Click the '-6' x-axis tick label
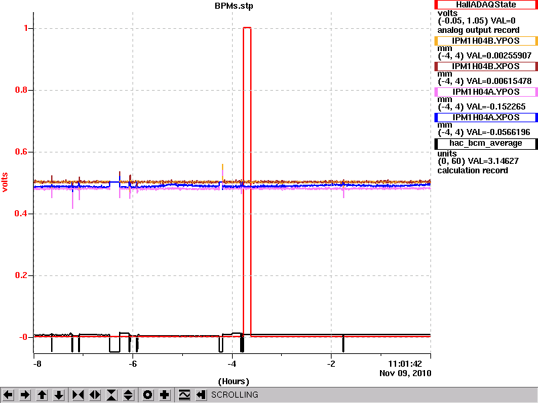538x403 pixels. [x=132, y=364]
